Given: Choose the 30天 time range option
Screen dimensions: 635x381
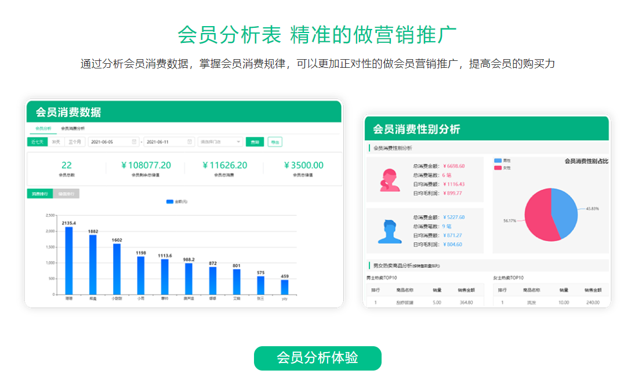Looking at the screenshot, I should [56, 141].
